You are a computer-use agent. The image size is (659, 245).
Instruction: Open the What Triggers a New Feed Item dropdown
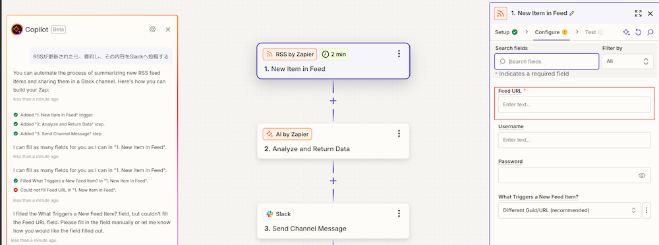click(569, 210)
